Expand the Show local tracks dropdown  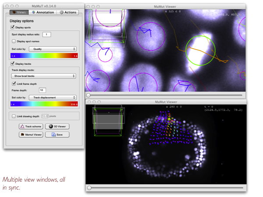point(44,76)
